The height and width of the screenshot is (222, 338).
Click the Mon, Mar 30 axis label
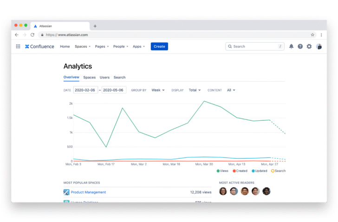[x=204, y=164]
